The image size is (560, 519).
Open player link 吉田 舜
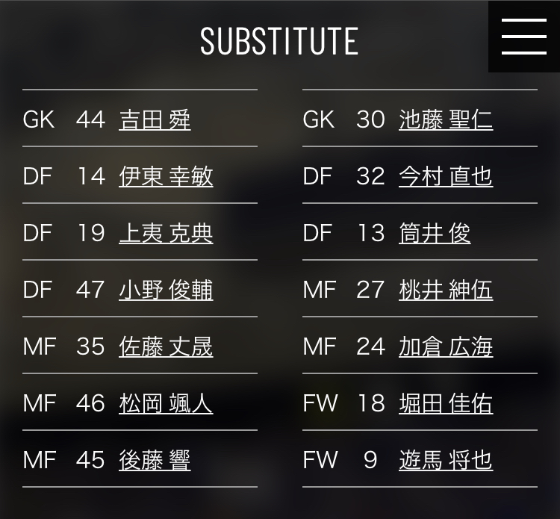pos(155,119)
